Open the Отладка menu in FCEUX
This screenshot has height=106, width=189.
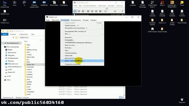pyautogui.click(x=86, y=20)
